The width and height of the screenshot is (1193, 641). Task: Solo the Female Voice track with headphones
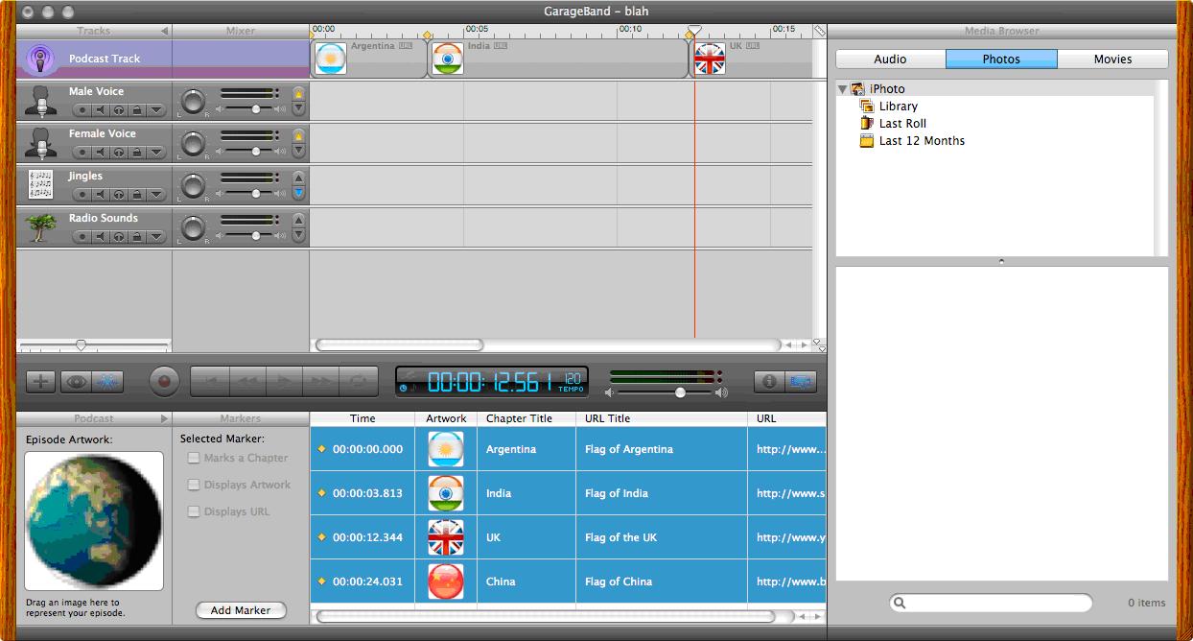click(119, 153)
